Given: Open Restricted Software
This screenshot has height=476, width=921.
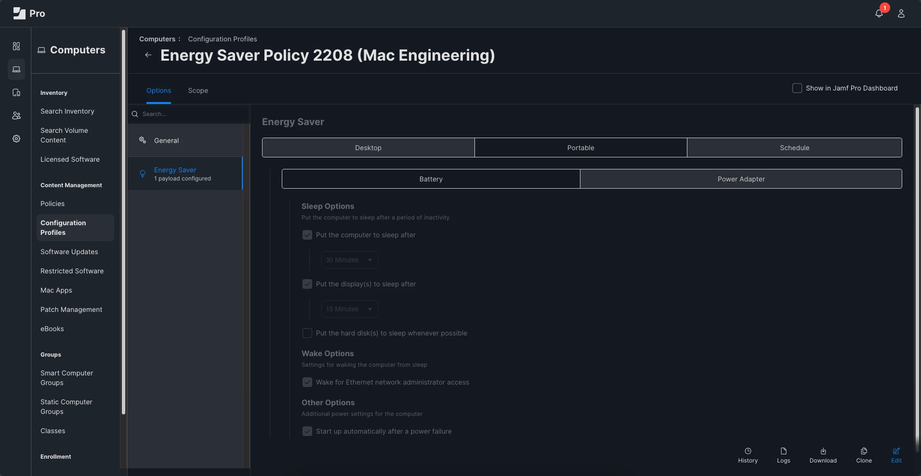Looking at the screenshot, I should (72, 271).
